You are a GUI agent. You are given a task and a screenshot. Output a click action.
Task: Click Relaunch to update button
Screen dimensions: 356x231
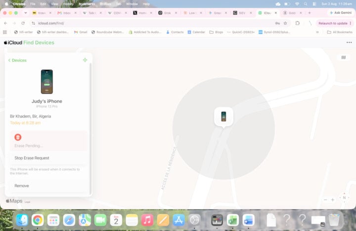(x=335, y=23)
